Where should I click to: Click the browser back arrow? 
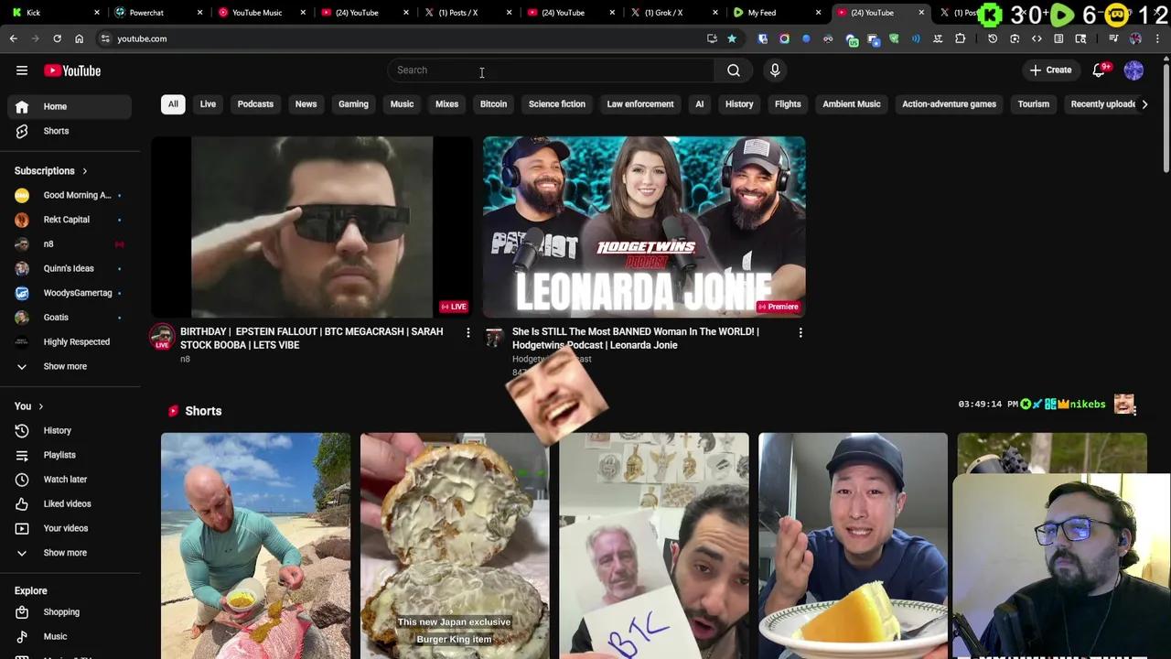click(13, 38)
